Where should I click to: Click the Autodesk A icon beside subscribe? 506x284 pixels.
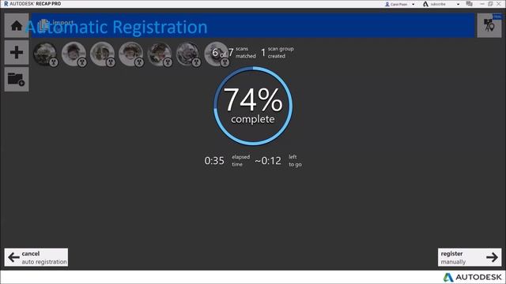[x=425, y=4]
